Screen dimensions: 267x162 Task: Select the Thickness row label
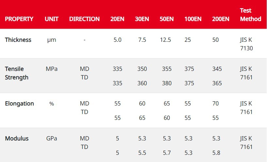pyautogui.click(x=18, y=40)
